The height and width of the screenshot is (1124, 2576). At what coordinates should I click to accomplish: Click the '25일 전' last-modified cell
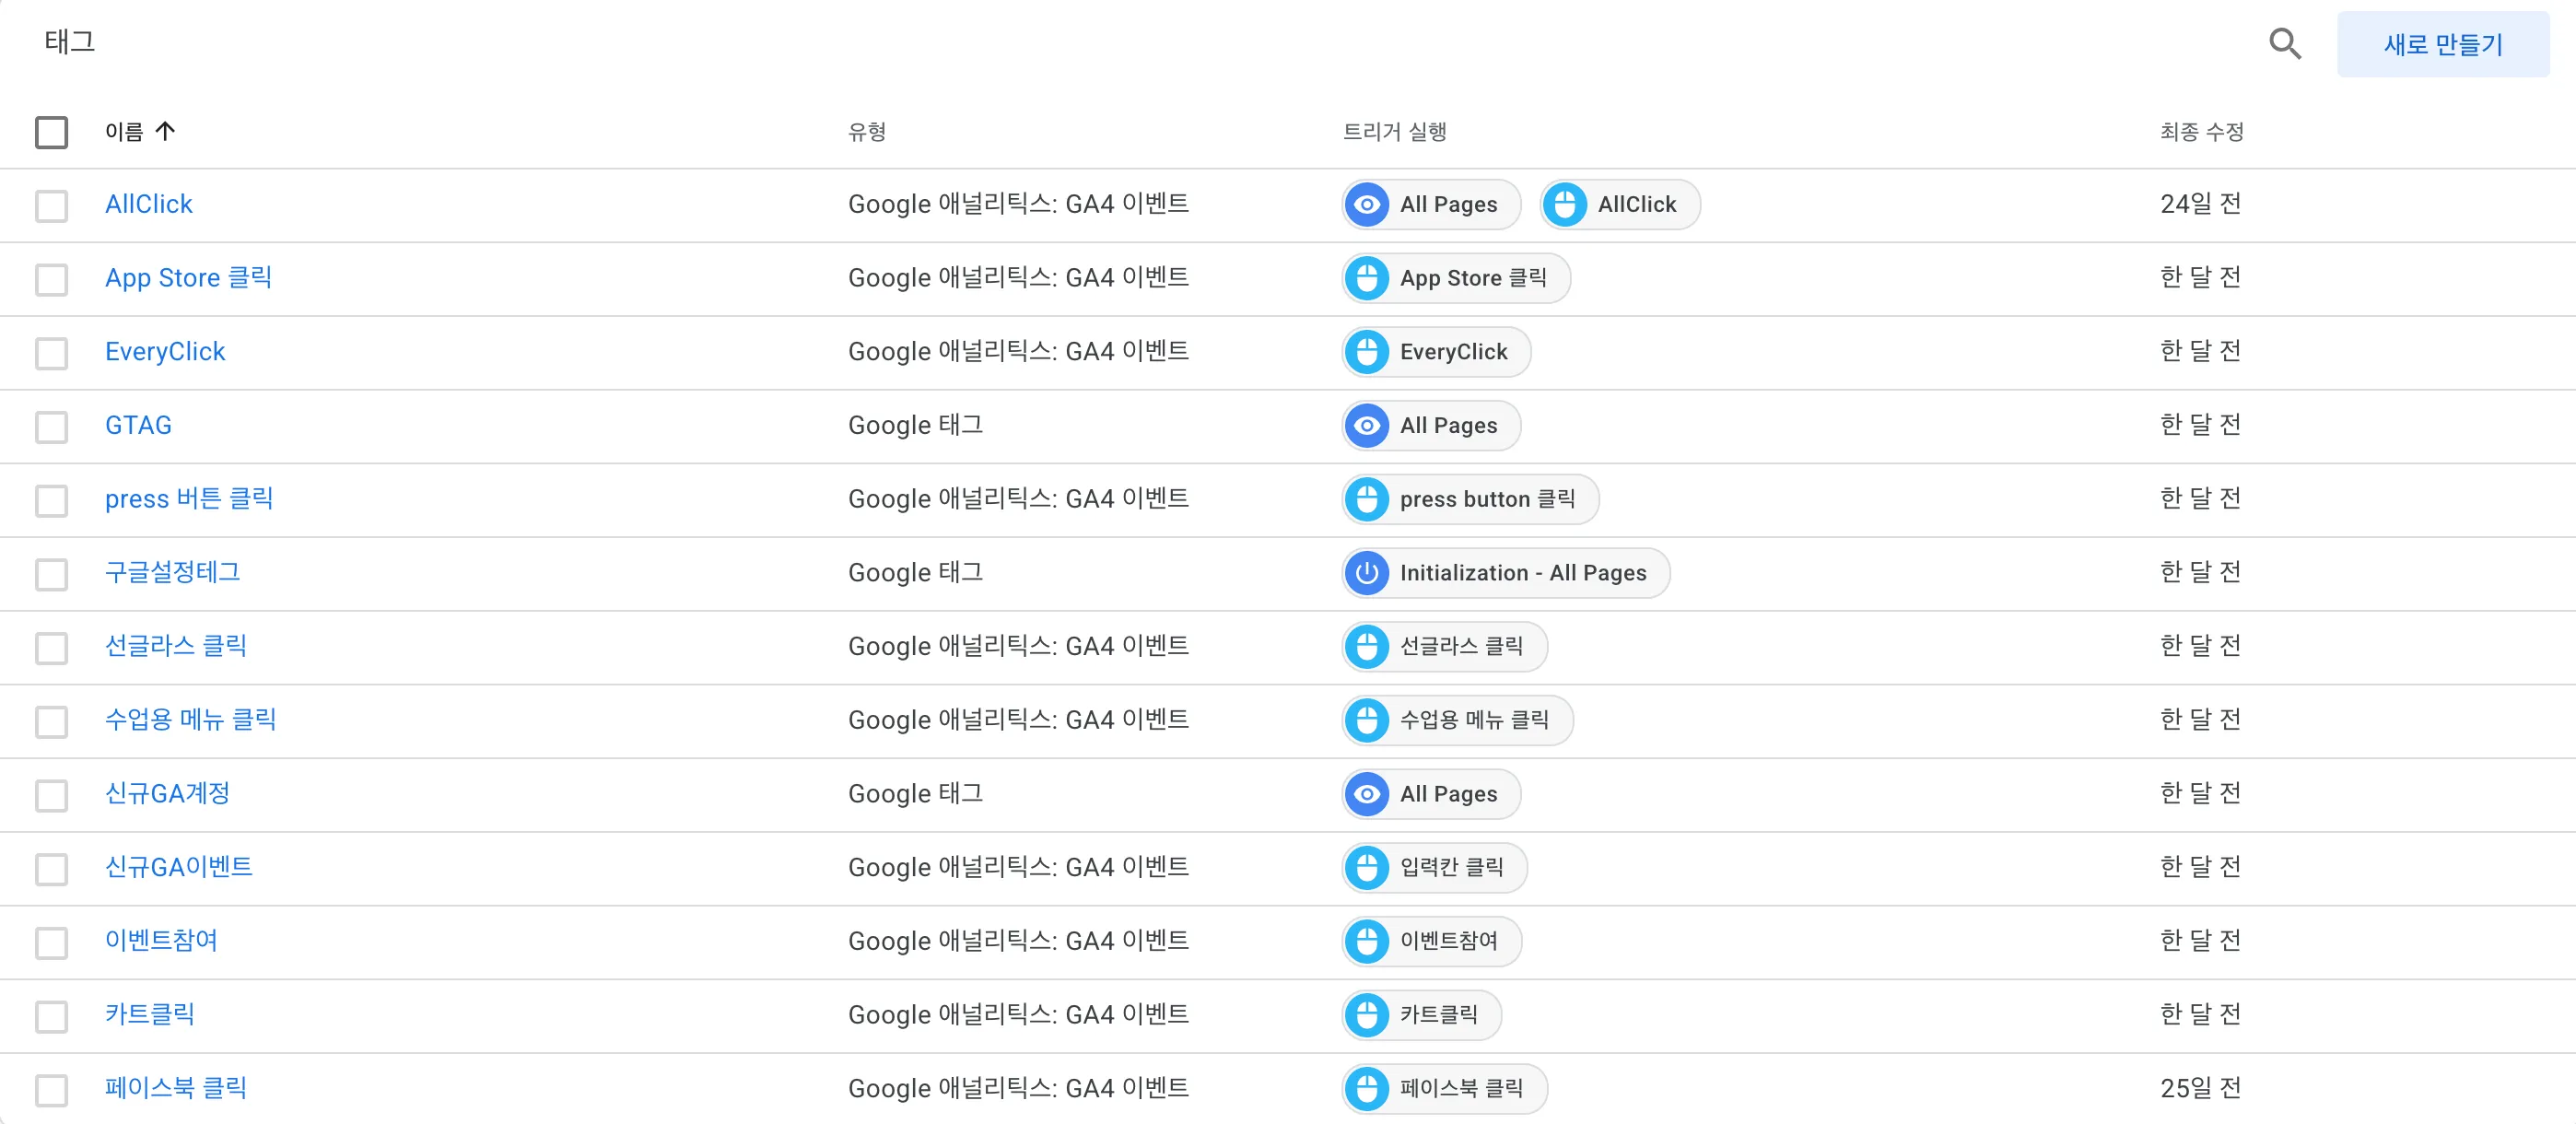coord(2200,1088)
